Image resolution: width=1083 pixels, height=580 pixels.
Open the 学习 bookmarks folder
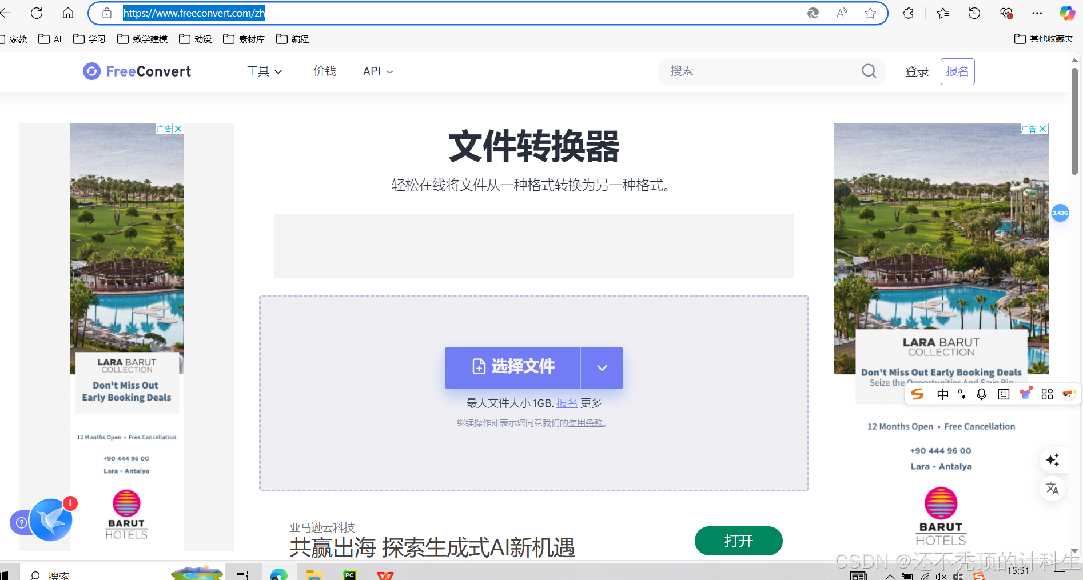pyautogui.click(x=89, y=39)
